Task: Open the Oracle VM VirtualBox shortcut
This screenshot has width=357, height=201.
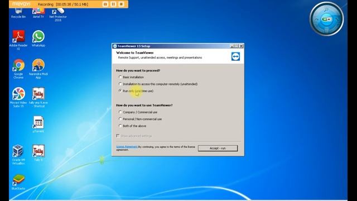Action: pyautogui.click(x=18, y=155)
